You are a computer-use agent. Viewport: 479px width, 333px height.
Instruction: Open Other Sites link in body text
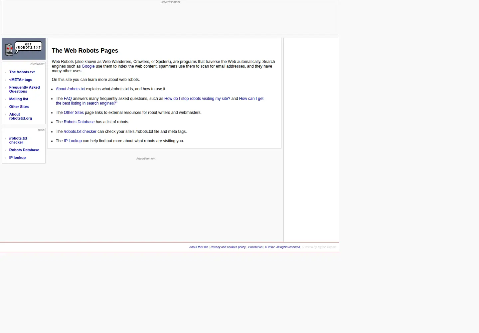coord(74,113)
